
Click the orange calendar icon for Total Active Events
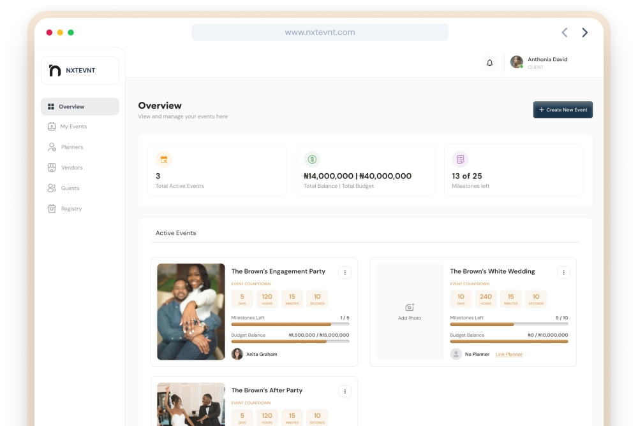pos(164,159)
